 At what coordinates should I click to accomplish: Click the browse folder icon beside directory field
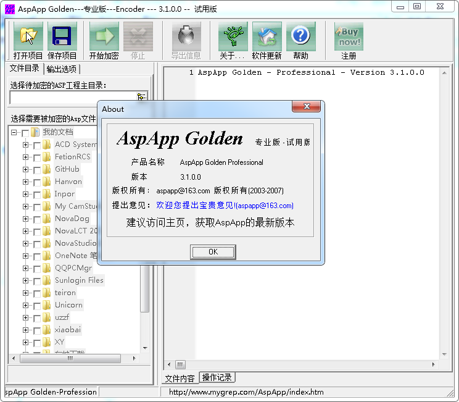[x=142, y=97]
